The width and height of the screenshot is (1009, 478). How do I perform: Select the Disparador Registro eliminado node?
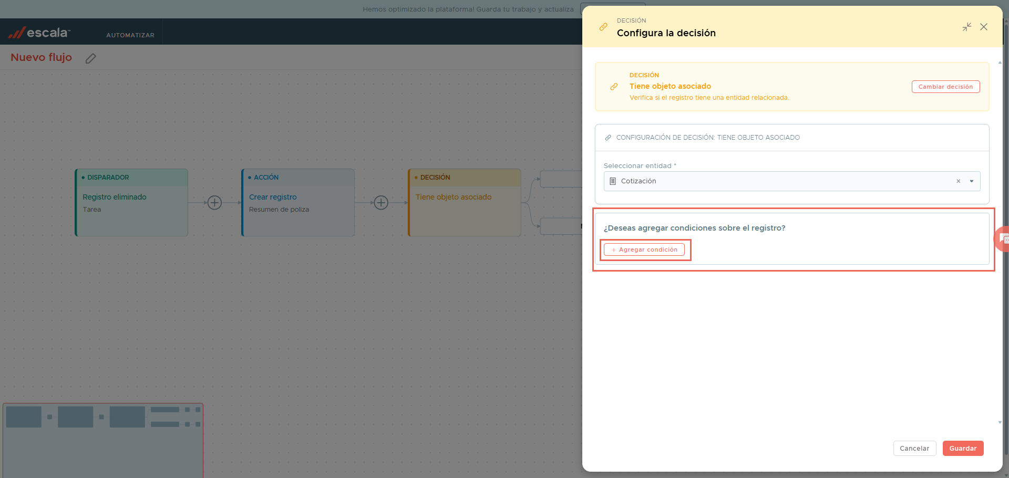(x=131, y=202)
